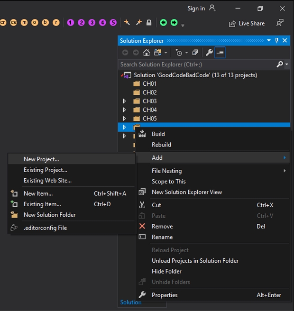Open the Pending Changes Filter dropdown arrow
Image resolution: width=294 pixels, height=311 pixels.
pyautogui.click(x=186, y=53)
